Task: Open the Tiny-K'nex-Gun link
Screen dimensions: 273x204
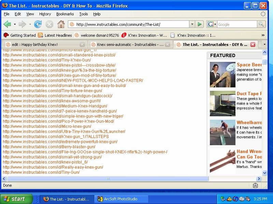Action: tap(47, 60)
